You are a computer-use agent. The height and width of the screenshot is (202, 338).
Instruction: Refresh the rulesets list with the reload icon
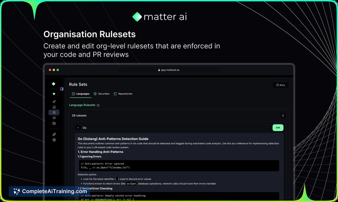click(283, 115)
